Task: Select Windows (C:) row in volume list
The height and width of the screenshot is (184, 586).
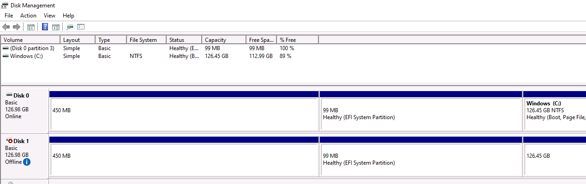Action: click(x=26, y=56)
